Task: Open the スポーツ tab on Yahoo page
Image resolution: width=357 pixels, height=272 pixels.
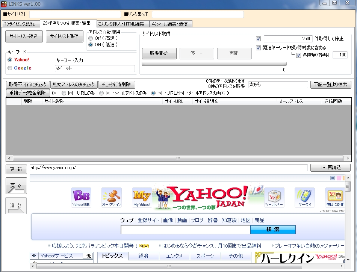Action: [x=205, y=256]
